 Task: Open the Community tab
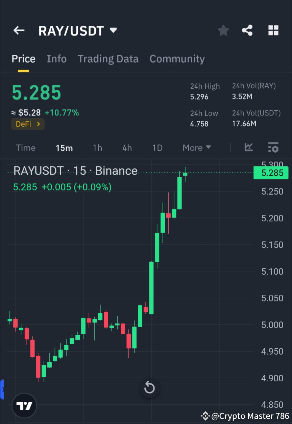tap(177, 59)
